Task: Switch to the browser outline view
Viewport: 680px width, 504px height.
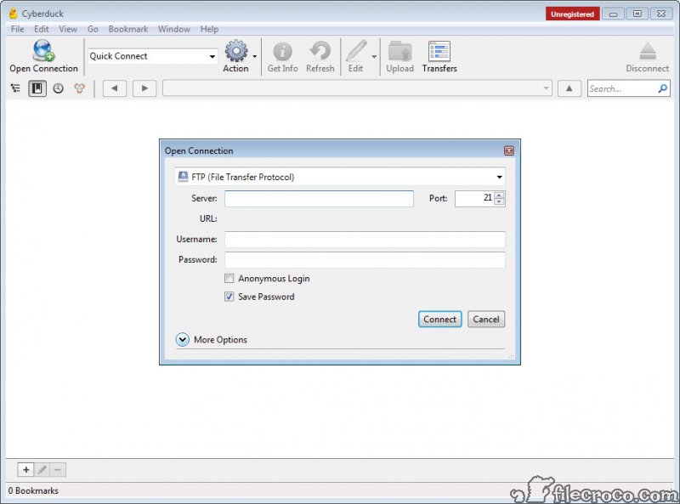Action: (x=15, y=88)
